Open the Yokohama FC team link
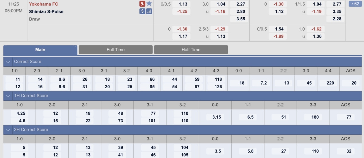The width and height of the screenshot is (364, 158). 44,4
